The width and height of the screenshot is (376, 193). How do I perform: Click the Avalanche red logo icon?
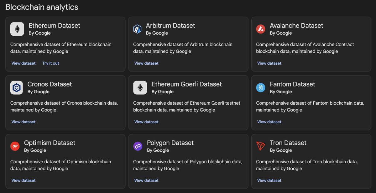[x=261, y=29]
